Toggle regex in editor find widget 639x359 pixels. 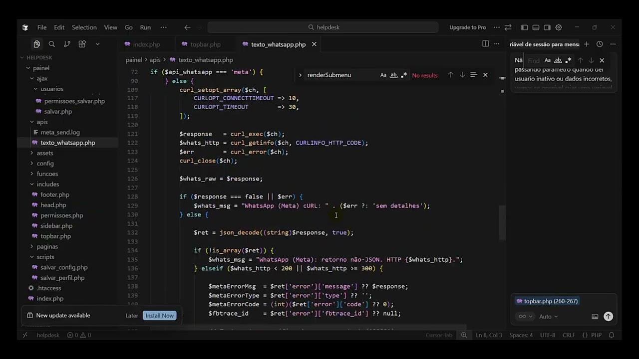[404, 75]
